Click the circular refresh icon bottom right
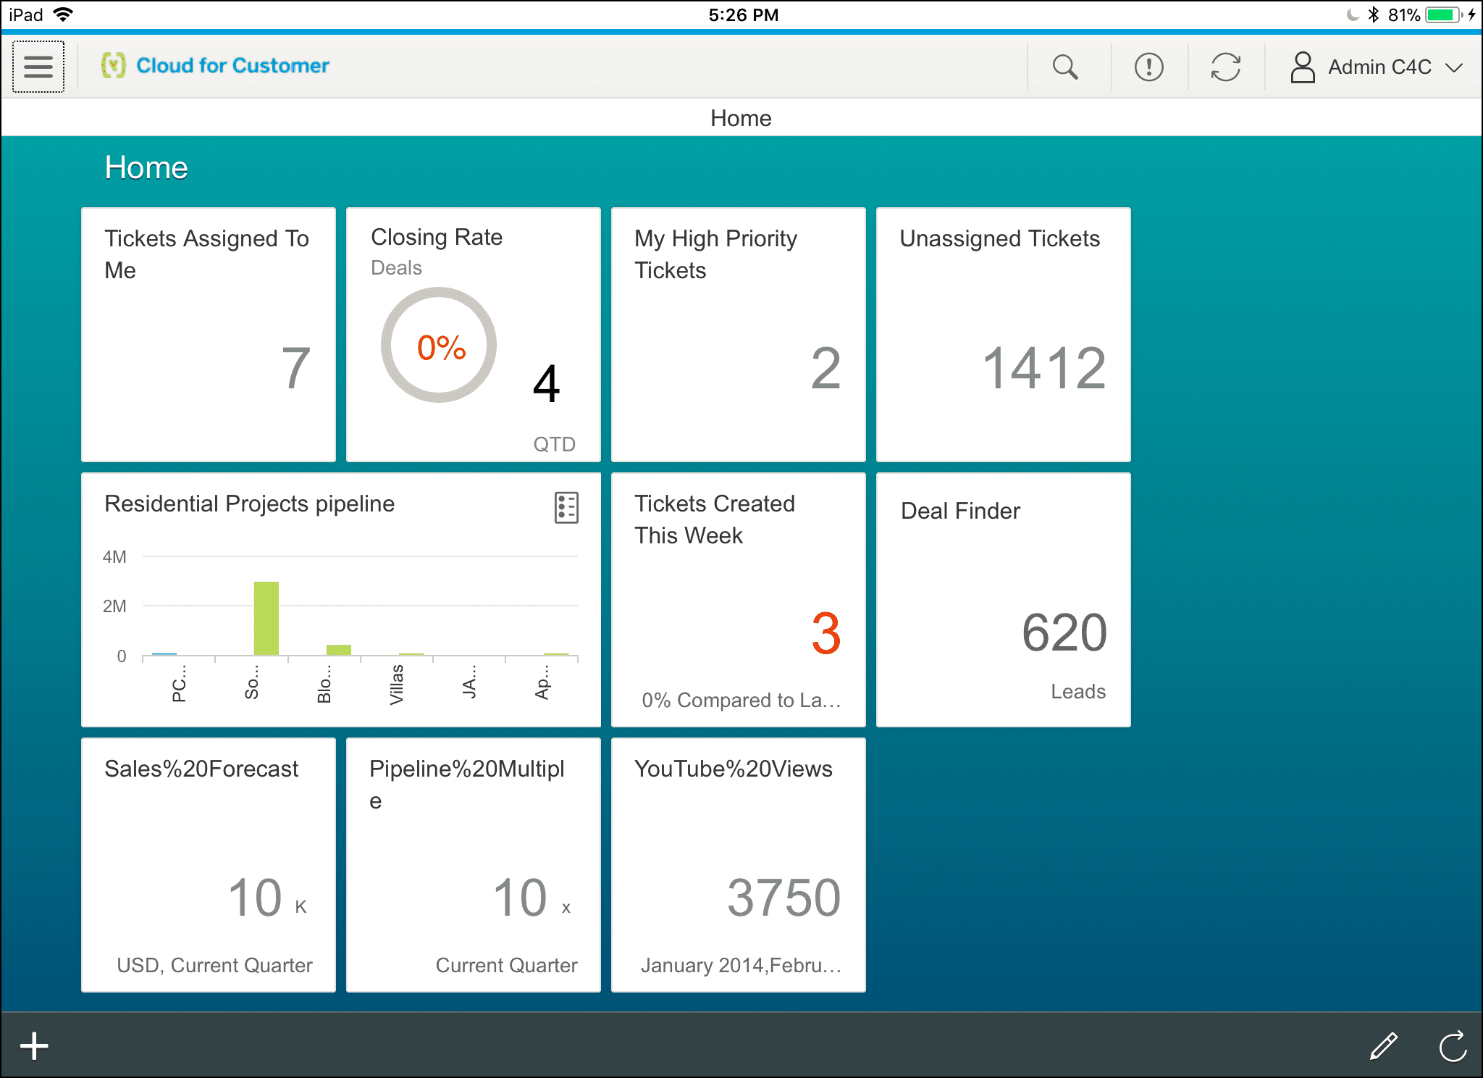This screenshot has width=1483, height=1078. 1453,1046
